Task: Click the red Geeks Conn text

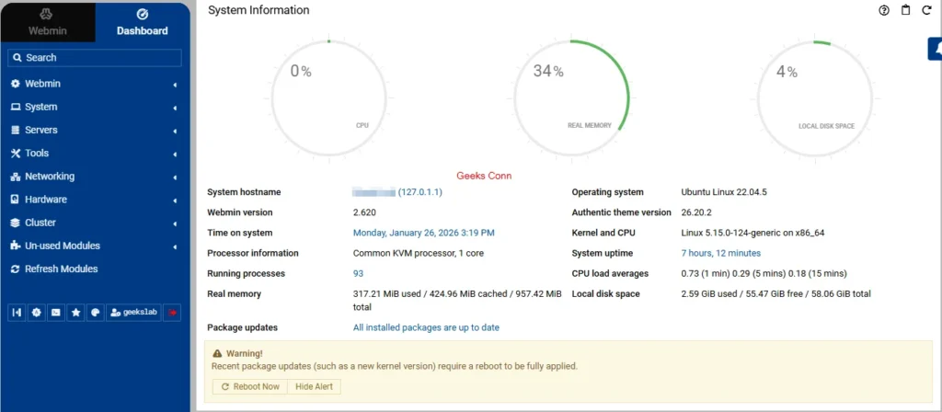Action: [x=484, y=176]
